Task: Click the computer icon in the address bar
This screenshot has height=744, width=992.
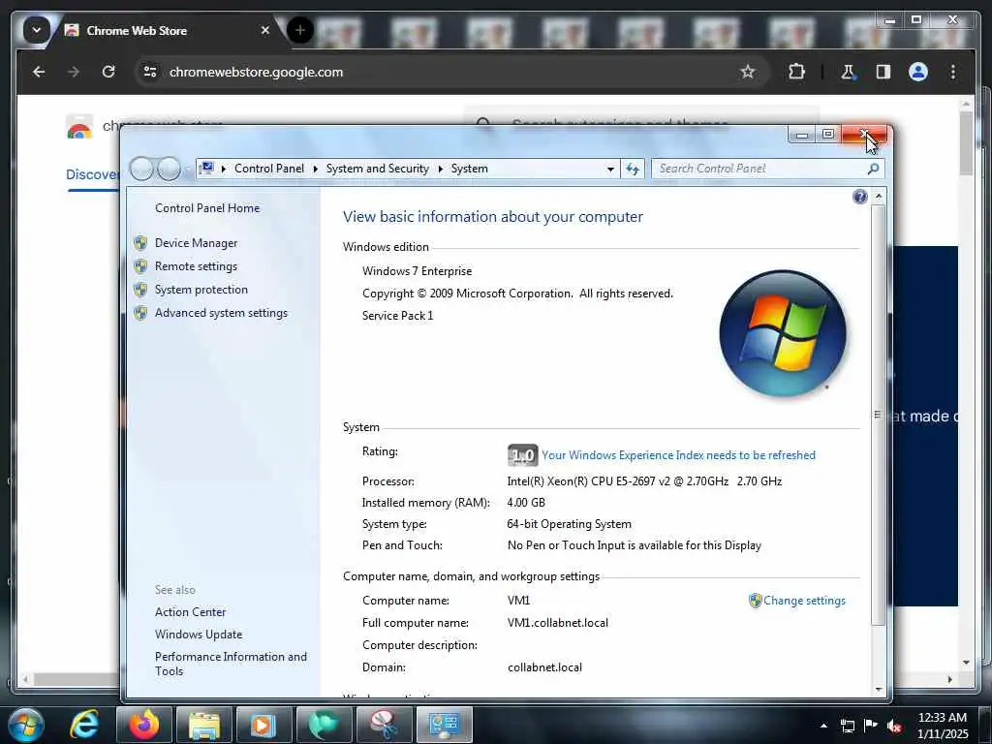Action: tap(206, 169)
